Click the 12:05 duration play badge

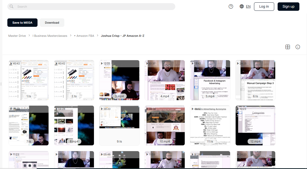[105, 63]
